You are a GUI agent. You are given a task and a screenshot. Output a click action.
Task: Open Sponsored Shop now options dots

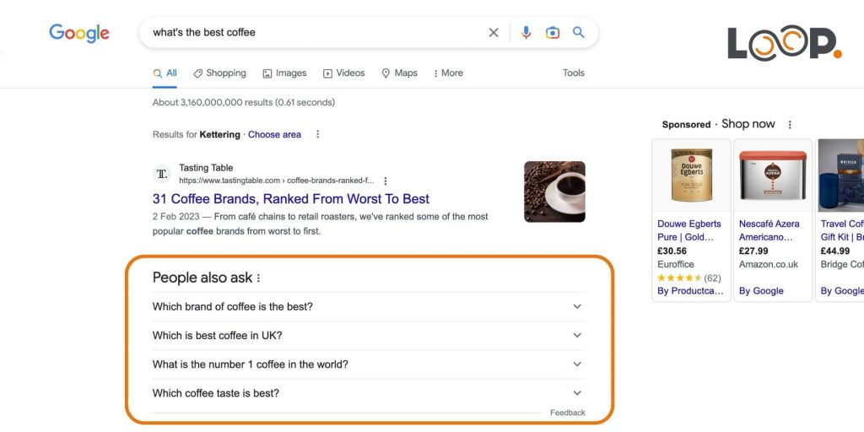click(x=790, y=125)
